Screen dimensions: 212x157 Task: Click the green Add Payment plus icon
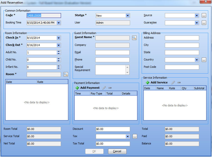coord(77,88)
